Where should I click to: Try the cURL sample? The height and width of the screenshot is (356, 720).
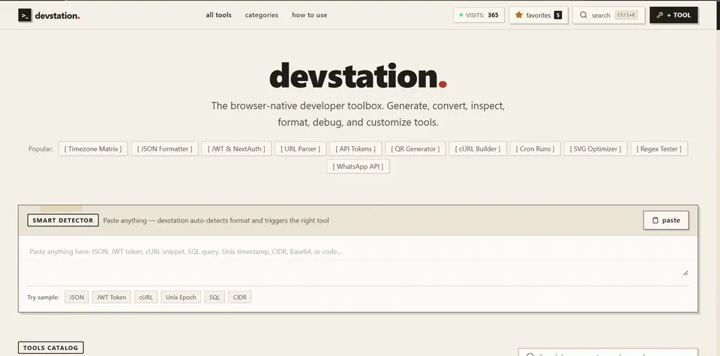click(x=146, y=298)
